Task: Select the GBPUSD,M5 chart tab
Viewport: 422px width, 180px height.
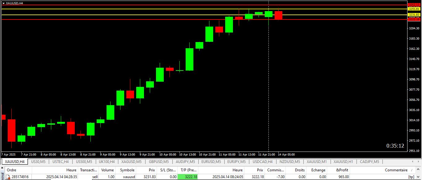Action: (x=158, y=161)
